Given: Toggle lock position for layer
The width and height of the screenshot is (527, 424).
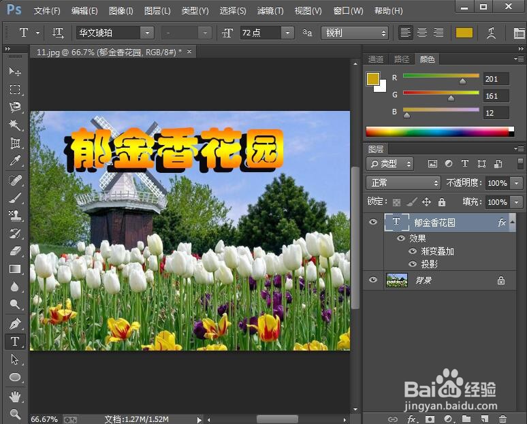Looking at the screenshot, I should click(x=426, y=201).
